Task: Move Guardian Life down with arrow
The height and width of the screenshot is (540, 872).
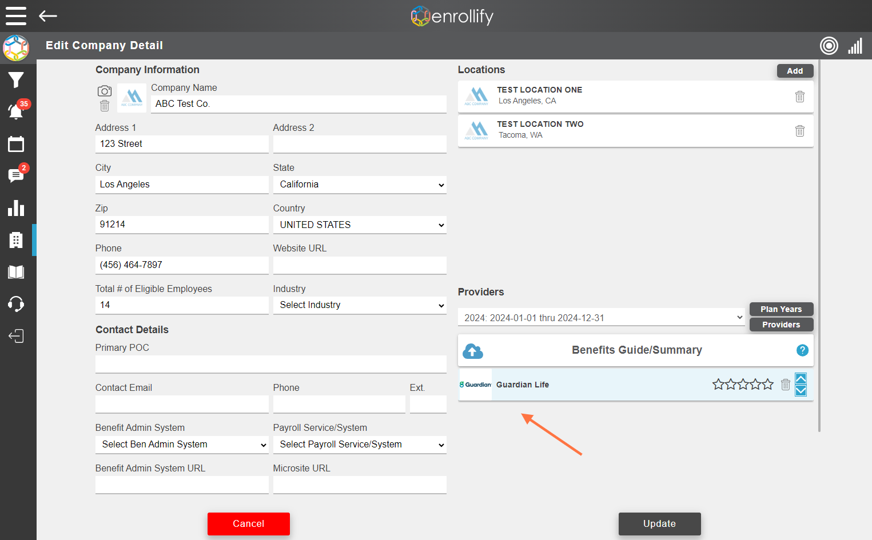Action: (801, 390)
